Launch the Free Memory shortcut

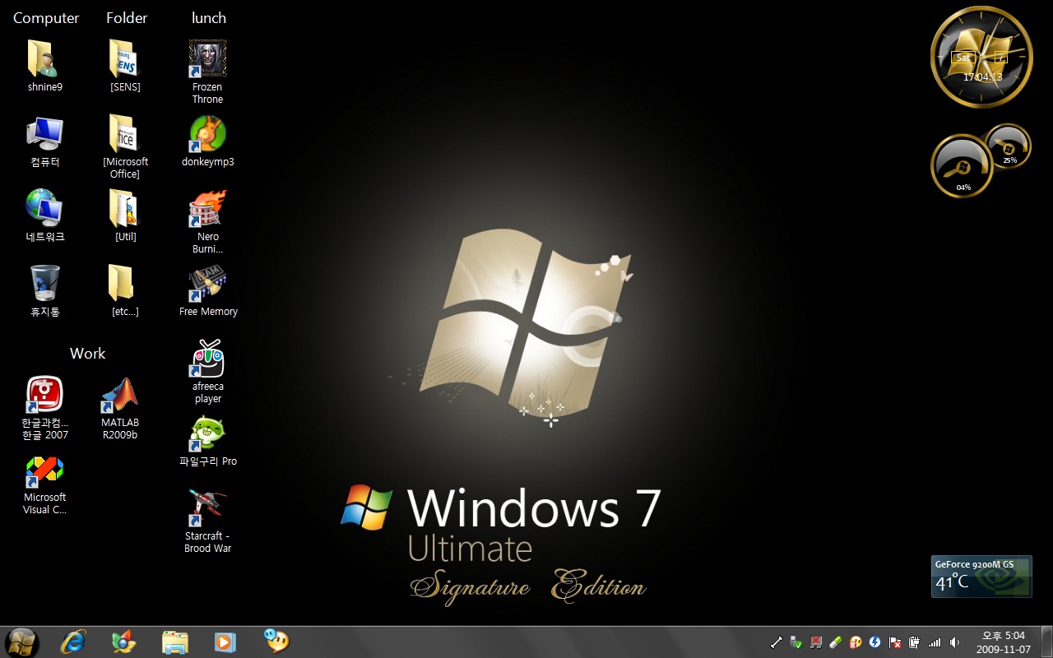click(x=207, y=284)
